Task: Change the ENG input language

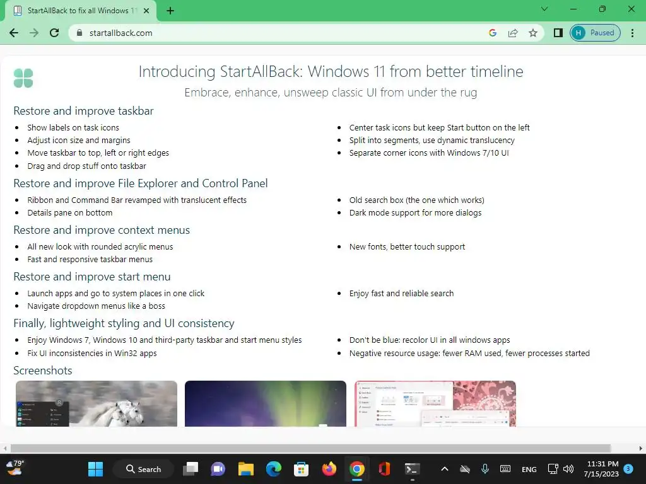Action: tap(529, 469)
